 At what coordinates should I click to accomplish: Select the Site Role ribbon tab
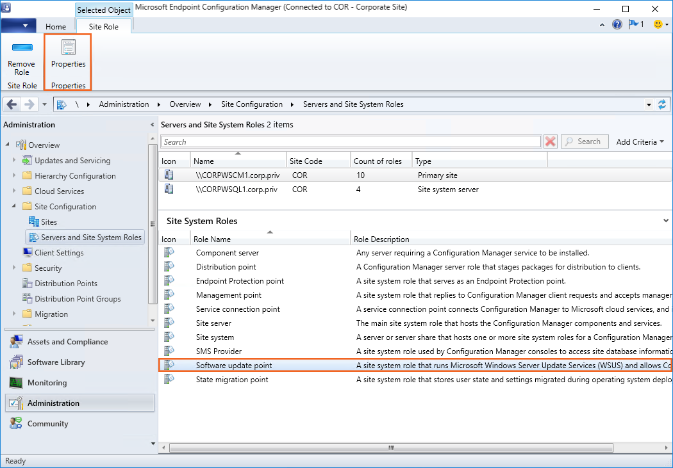pyautogui.click(x=103, y=27)
